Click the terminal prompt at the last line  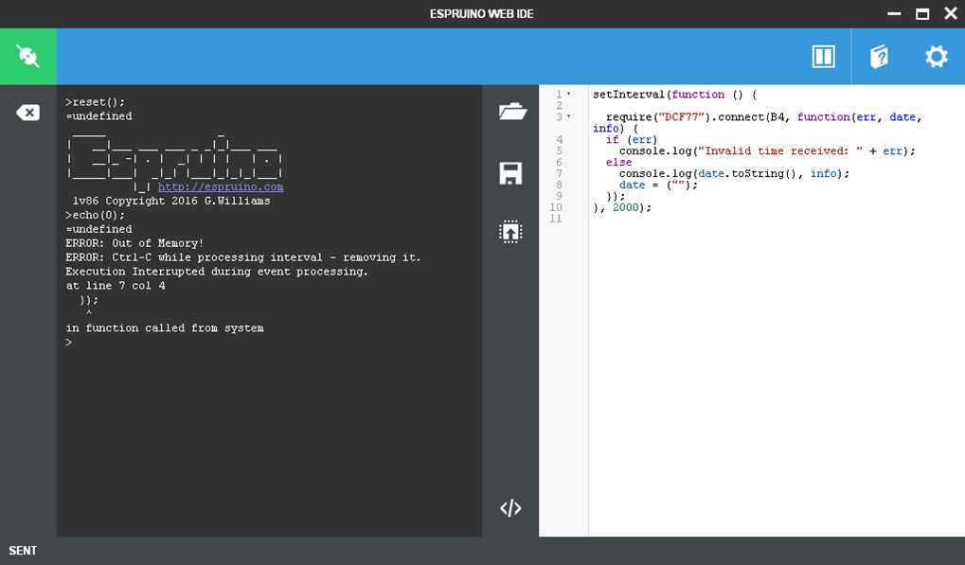pyautogui.click(x=69, y=343)
